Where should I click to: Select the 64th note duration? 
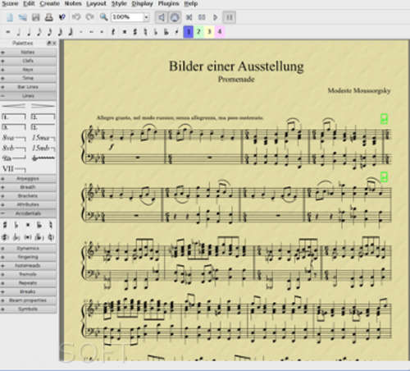click(x=71, y=32)
